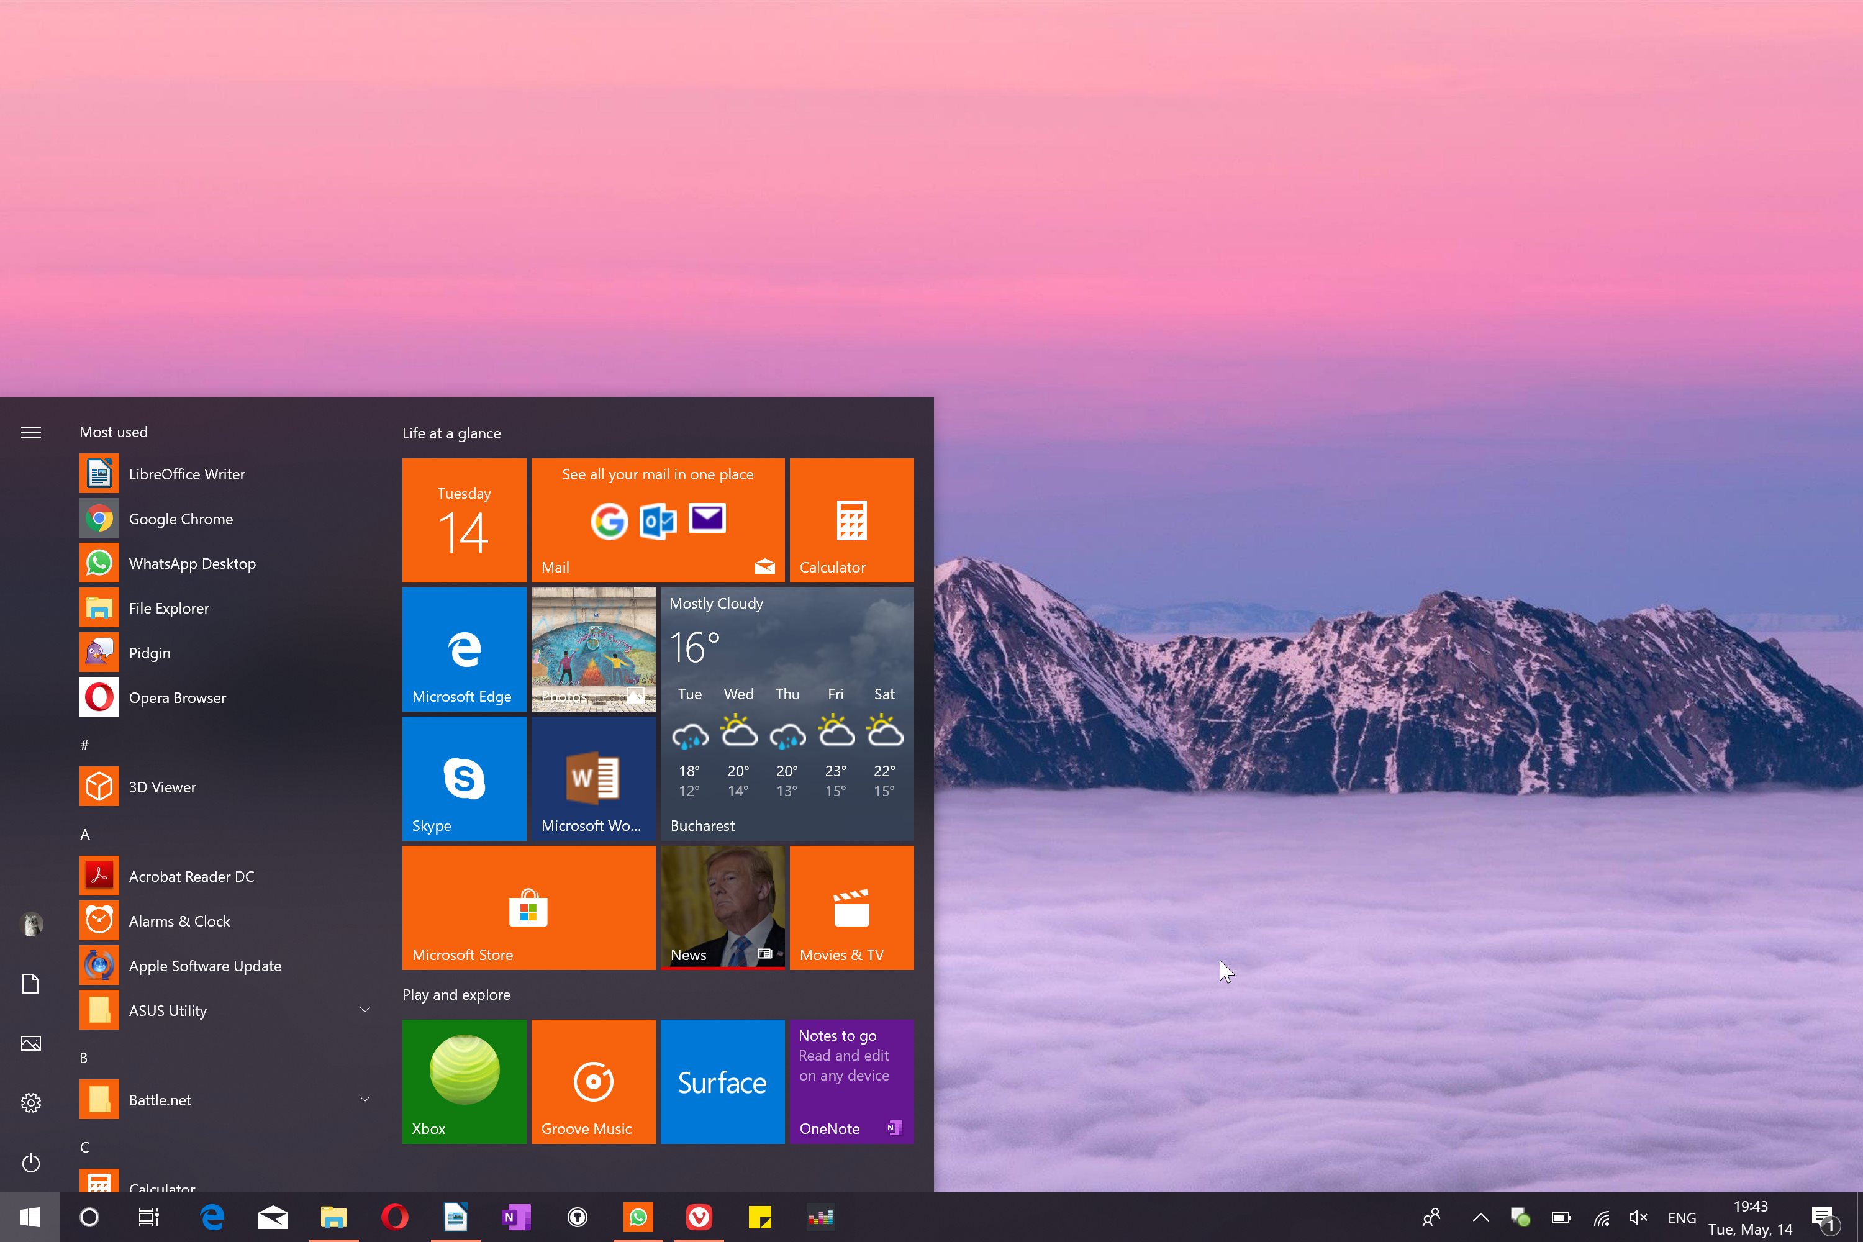Open the Wi-Fi network tray icon

(x=1602, y=1217)
